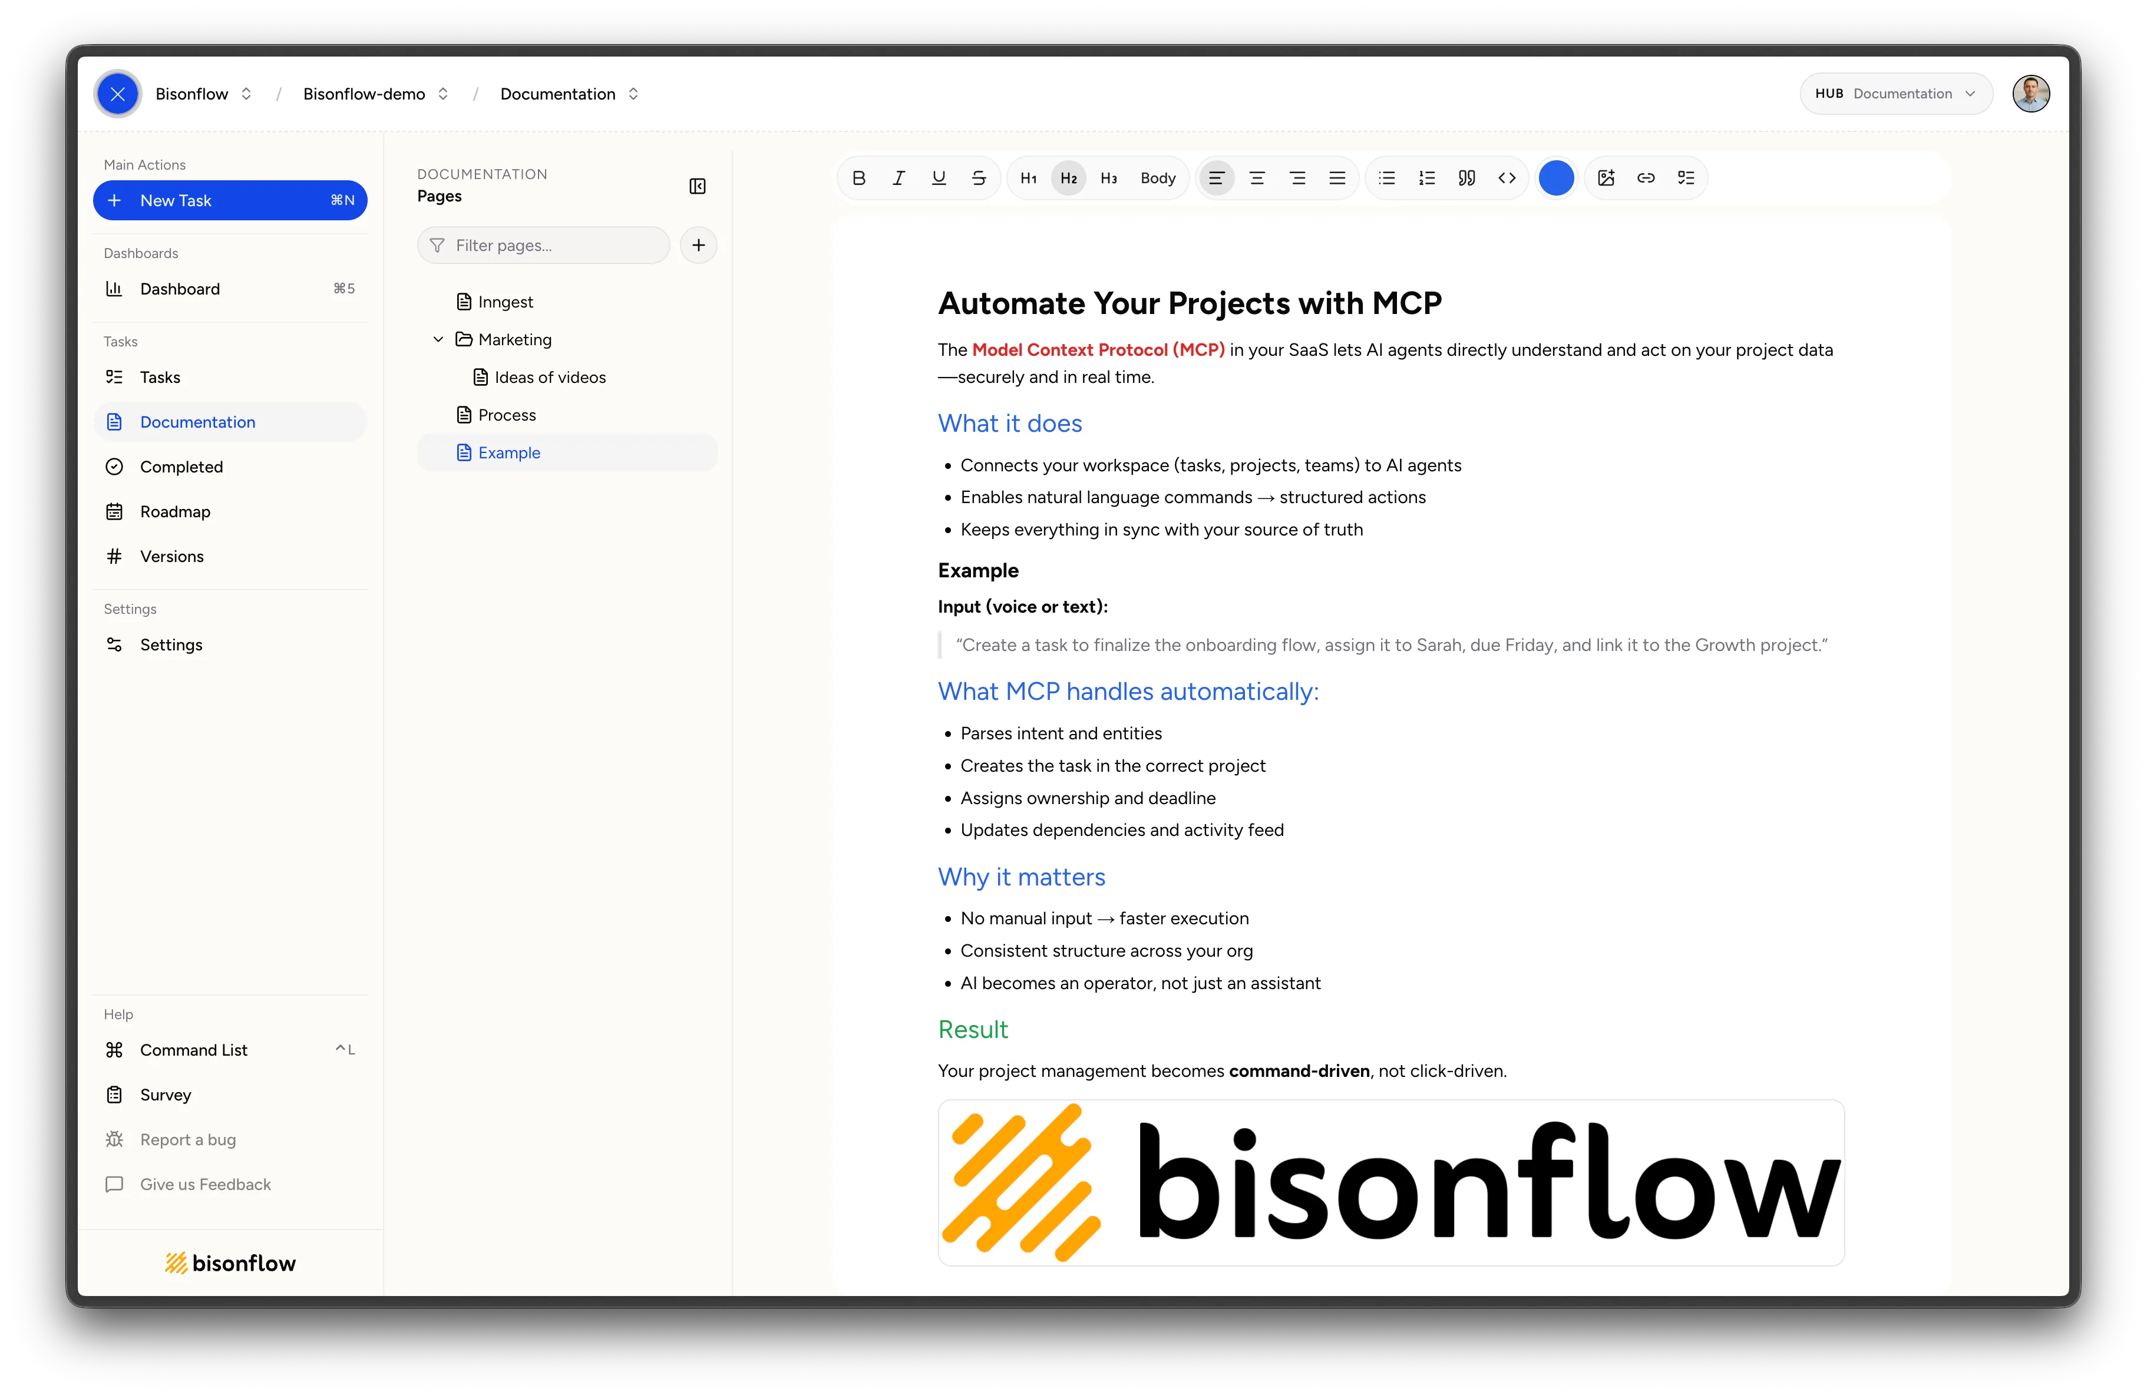Open the Tasks section

click(x=230, y=377)
